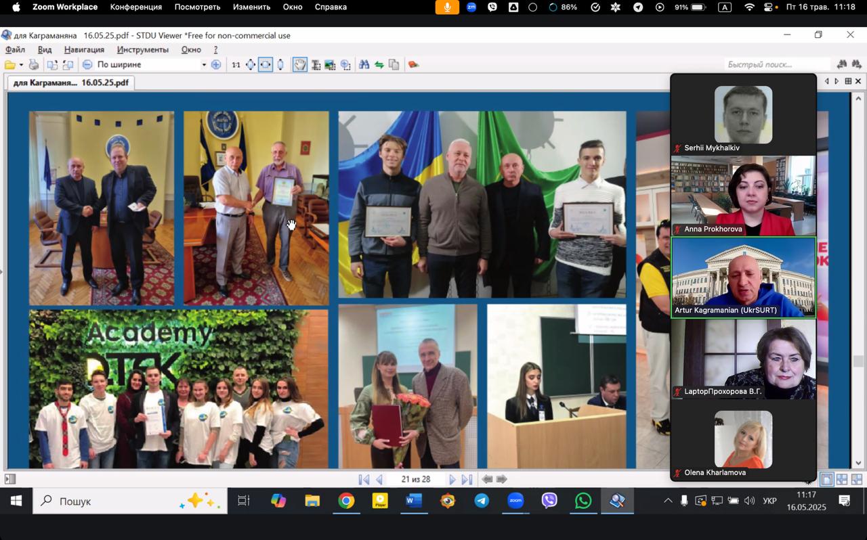
Task: Open Viber from the taskbar
Action: 549,501
